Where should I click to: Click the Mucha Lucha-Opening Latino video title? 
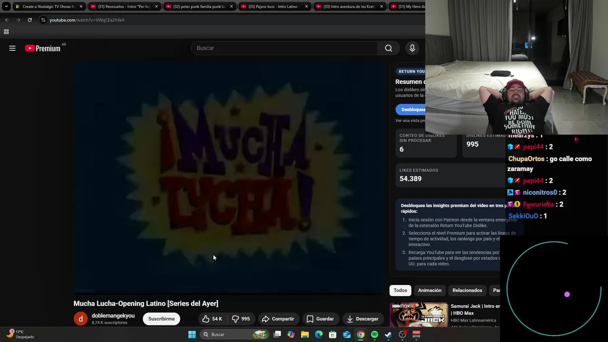click(146, 304)
